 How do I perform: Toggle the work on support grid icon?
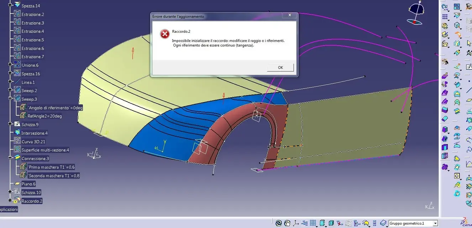313,223
